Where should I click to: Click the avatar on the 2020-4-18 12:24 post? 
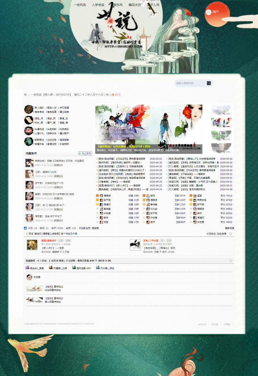29,196
